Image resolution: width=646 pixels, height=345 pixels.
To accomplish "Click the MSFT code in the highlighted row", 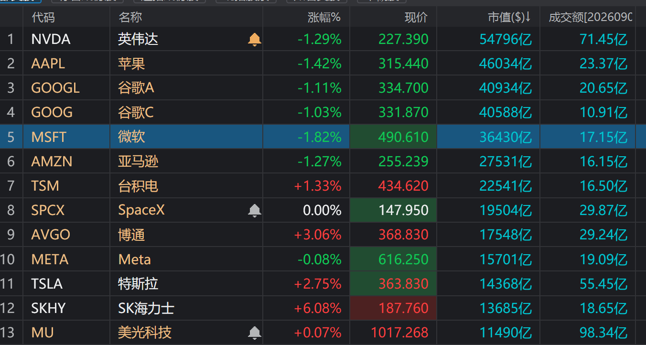I will 49,137.
